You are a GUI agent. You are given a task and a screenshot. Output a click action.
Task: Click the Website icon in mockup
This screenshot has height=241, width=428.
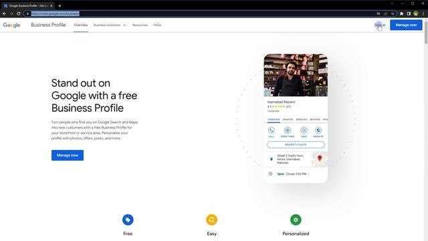[318, 131]
